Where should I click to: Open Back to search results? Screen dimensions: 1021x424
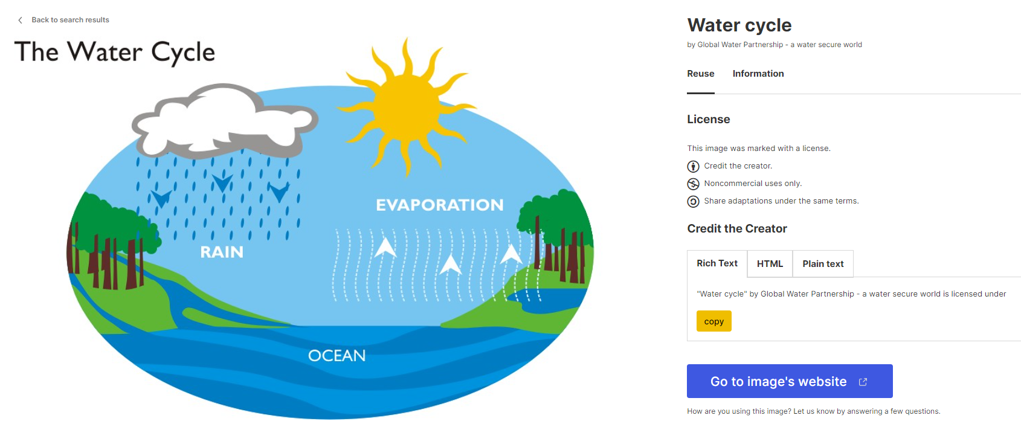pos(71,19)
